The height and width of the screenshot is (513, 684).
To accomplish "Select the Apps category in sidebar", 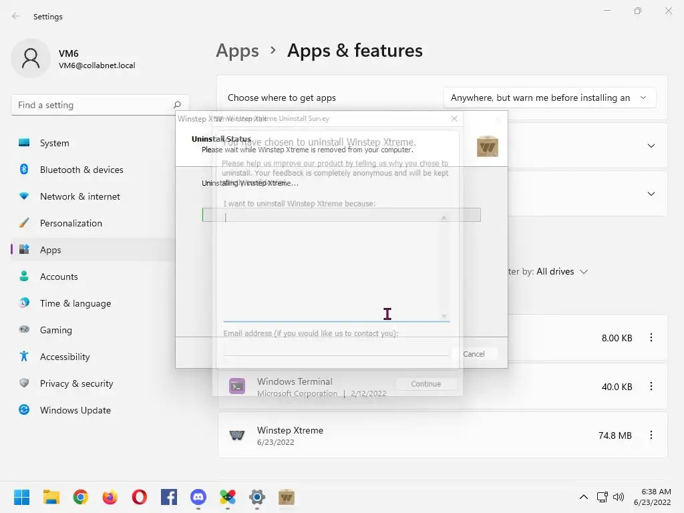I will click(92, 250).
